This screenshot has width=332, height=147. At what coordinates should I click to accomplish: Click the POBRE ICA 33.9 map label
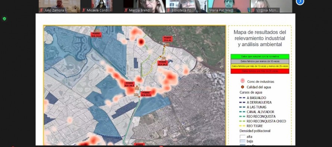click(146, 94)
